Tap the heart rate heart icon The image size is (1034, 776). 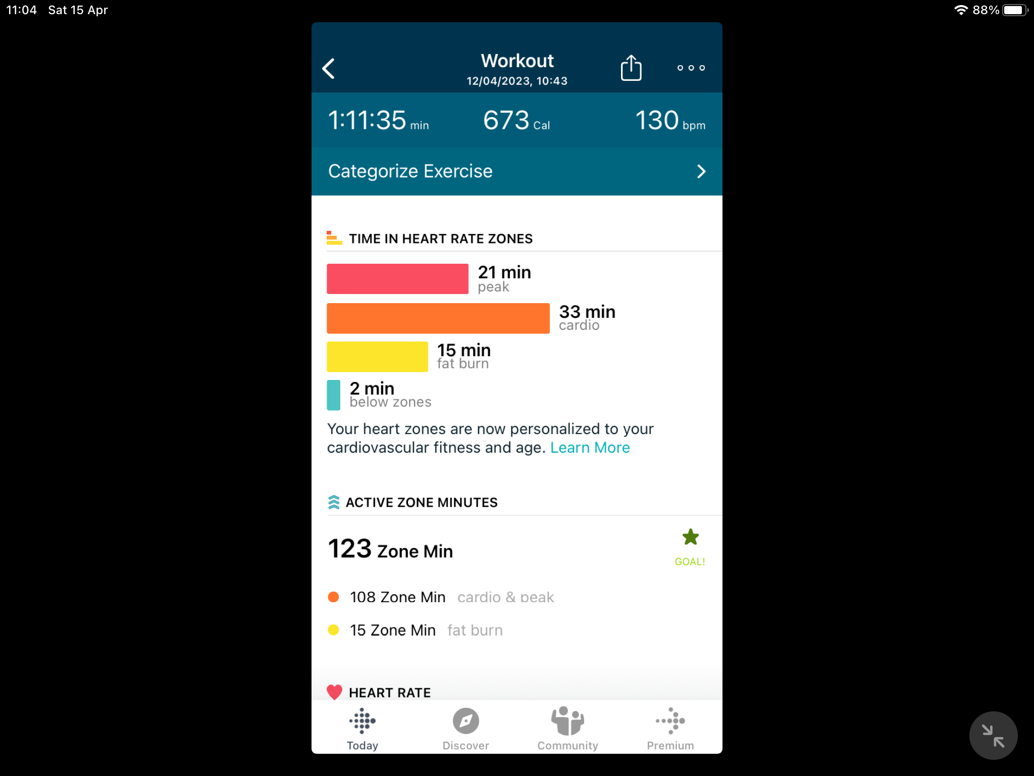click(334, 692)
